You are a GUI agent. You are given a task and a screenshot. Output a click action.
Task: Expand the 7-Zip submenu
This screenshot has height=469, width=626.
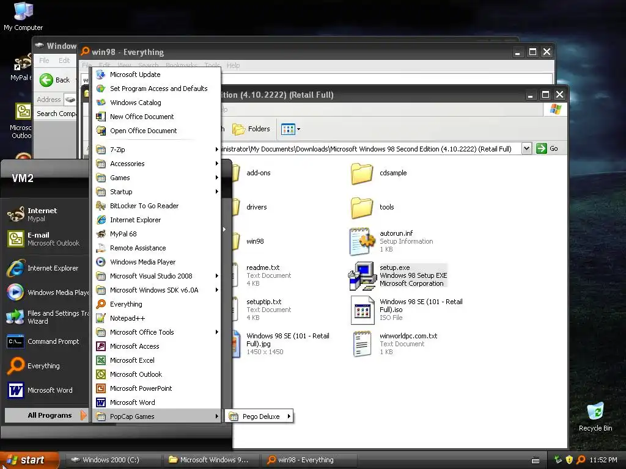tap(156, 150)
